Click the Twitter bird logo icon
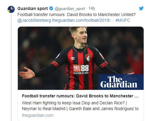The height and width of the screenshot is (121, 150). tap(141, 8)
